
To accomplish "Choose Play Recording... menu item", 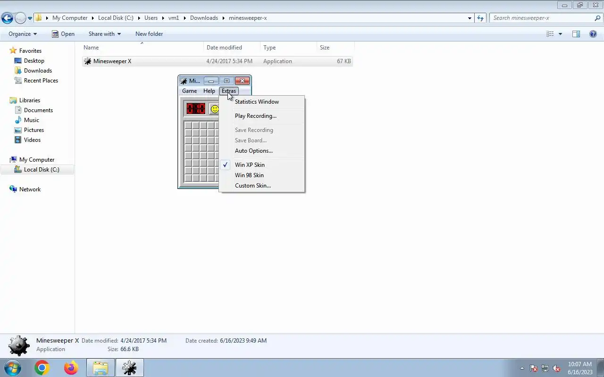I will click(262, 116).
